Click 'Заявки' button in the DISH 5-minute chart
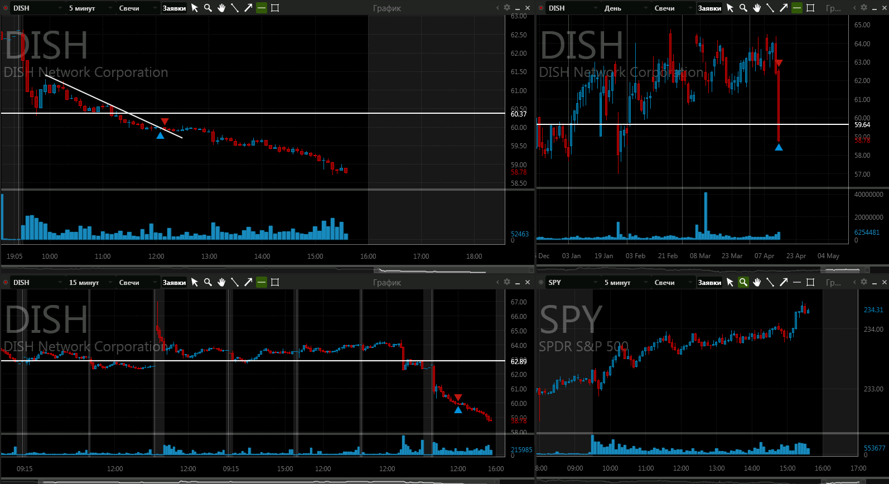Image resolution: width=889 pixels, height=484 pixels. (x=174, y=8)
